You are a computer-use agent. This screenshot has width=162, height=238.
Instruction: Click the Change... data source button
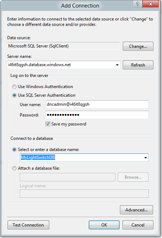point(138,46)
